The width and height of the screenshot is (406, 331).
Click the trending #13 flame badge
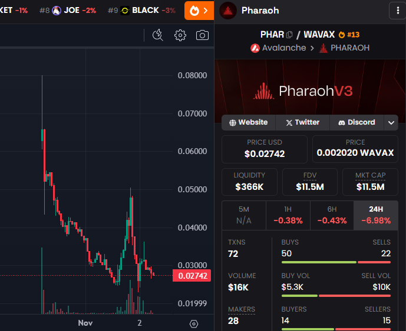[x=349, y=35]
